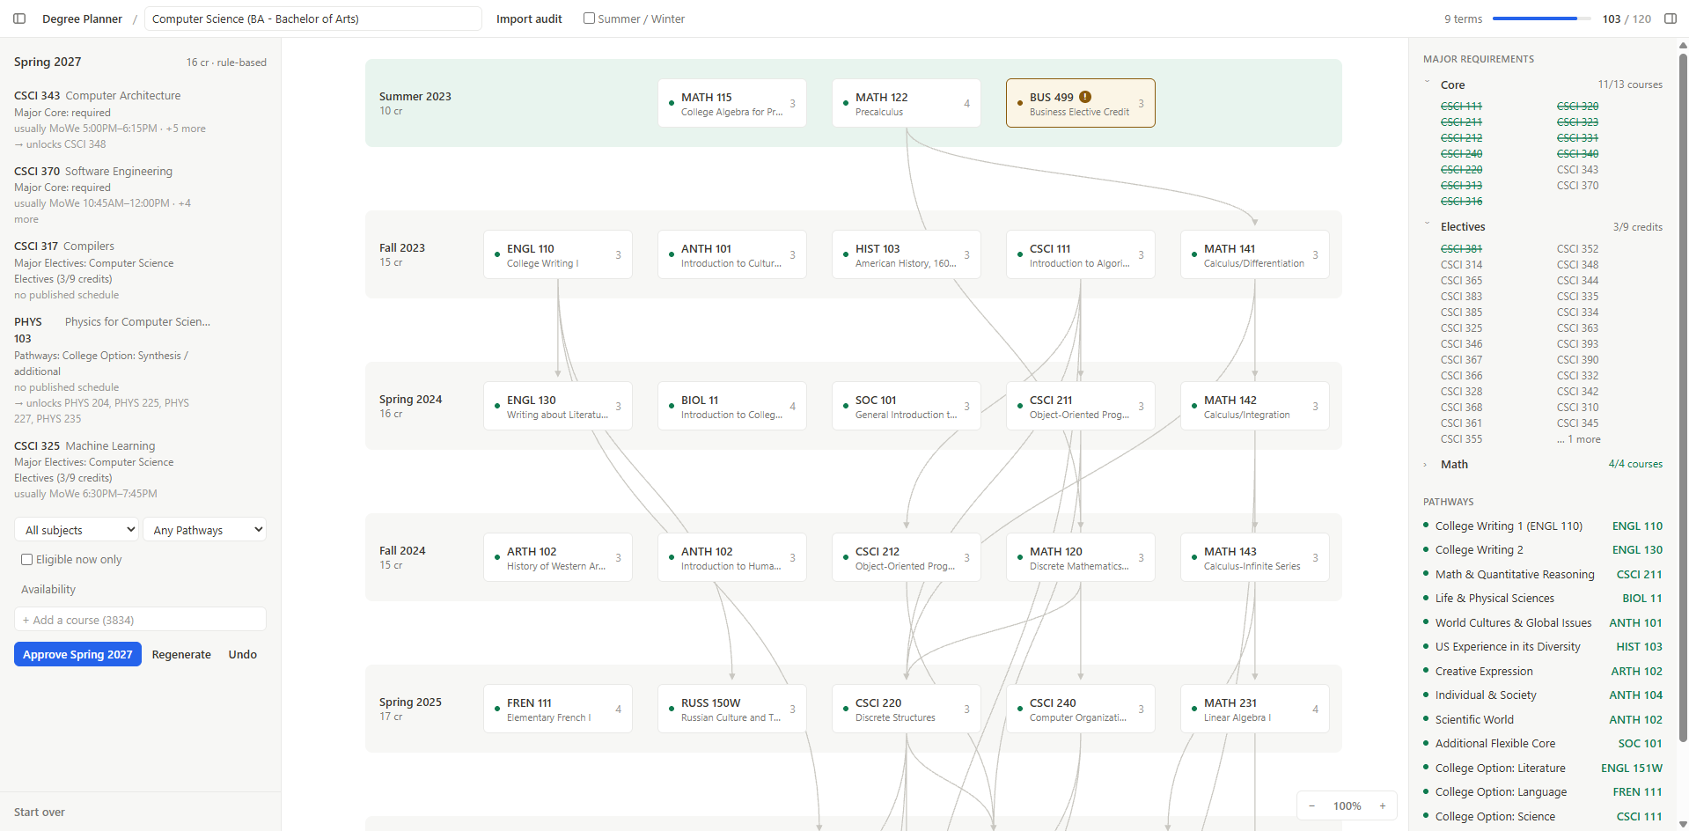This screenshot has width=1689, height=831.
Task: Open the Degree Planner breadcrumb
Action: [82, 18]
